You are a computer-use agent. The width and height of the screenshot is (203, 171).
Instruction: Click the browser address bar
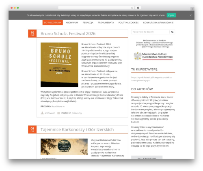(96, 8)
